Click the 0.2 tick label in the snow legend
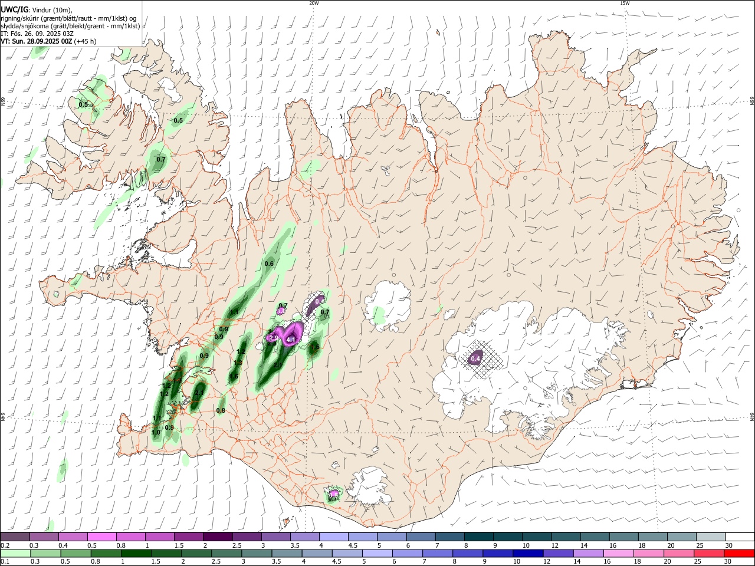The height and width of the screenshot is (566, 755). coord(5,545)
